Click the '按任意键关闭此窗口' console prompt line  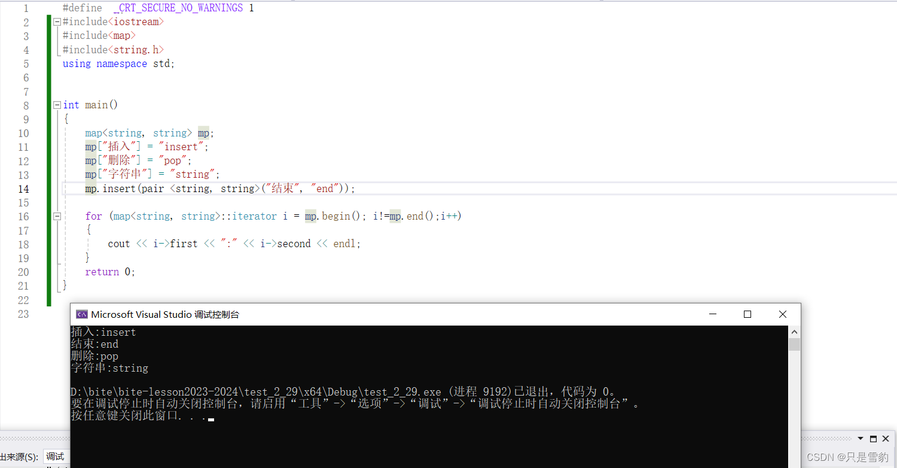coord(142,416)
